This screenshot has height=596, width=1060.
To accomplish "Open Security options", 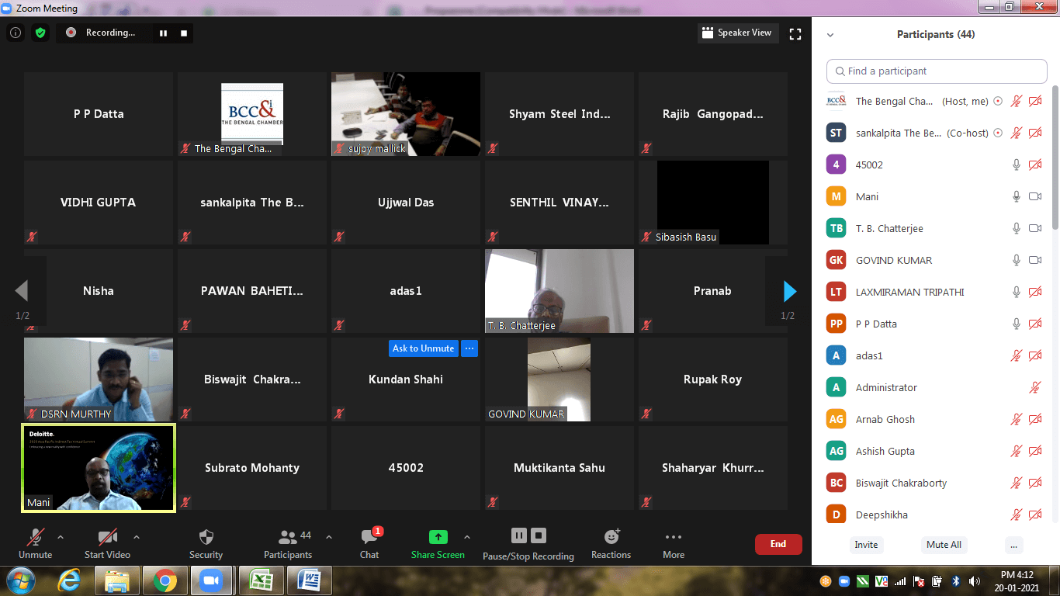I will point(206,543).
